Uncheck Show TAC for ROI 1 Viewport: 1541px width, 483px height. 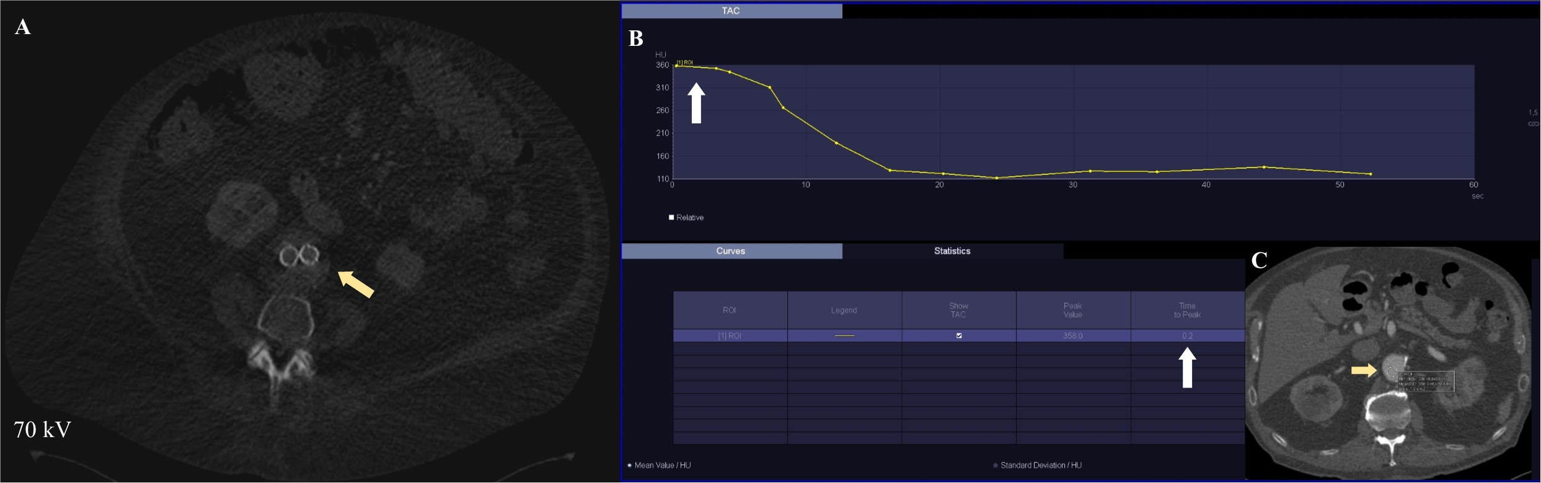(x=959, y=336)
